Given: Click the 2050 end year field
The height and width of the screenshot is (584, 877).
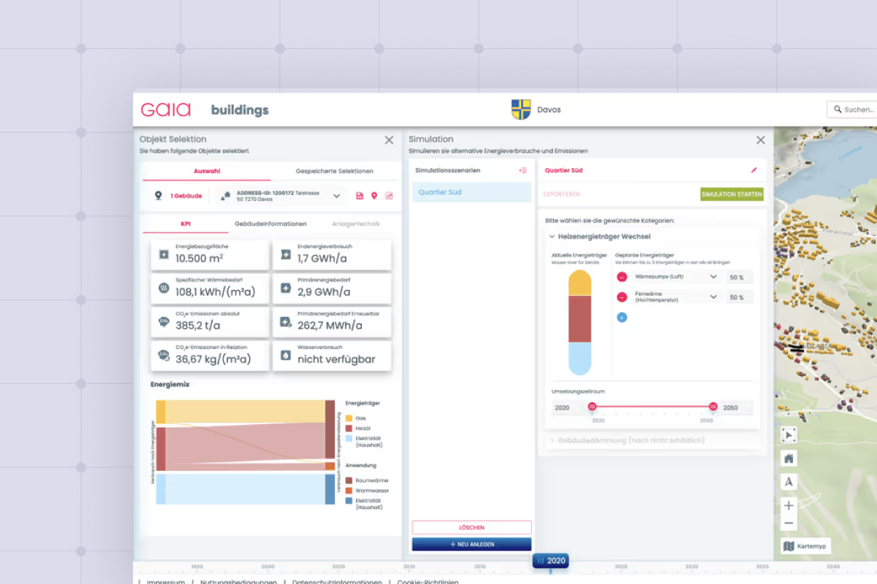Looking at the screenshot, I should tap(737, 407).
